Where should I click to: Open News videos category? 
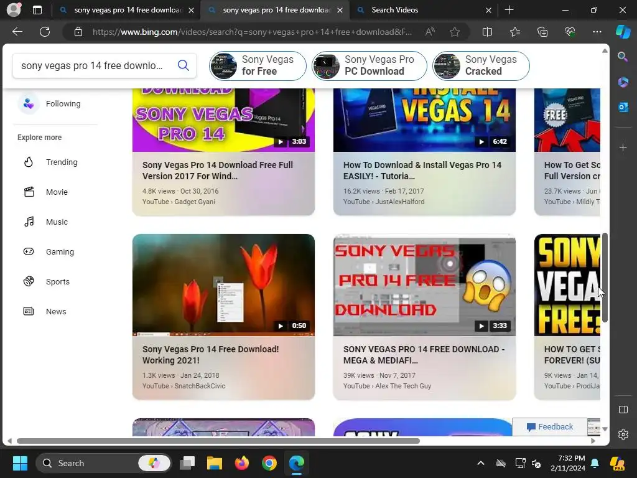pyautogui.click(x=55, y=311)
